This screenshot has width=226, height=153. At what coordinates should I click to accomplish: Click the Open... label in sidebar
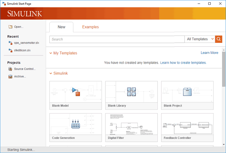(19, 27)
